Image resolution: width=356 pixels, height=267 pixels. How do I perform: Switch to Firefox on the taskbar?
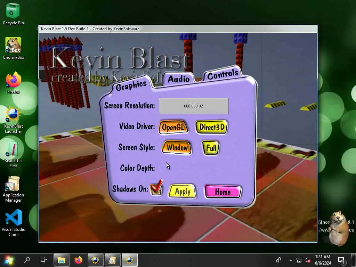(x=79, y=260)
